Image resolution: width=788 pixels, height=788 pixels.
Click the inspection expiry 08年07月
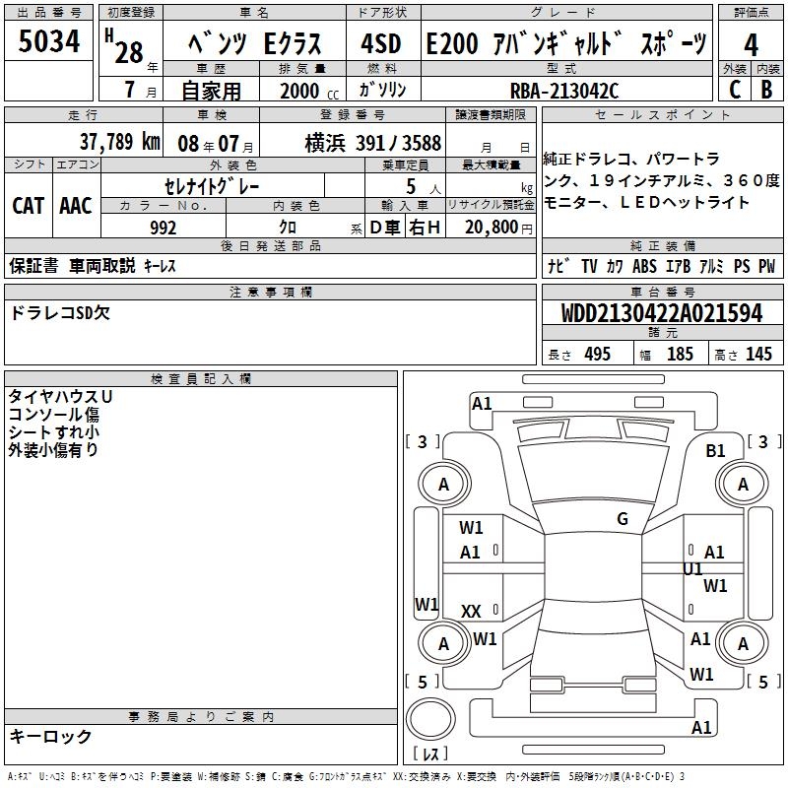click(216, 144)
